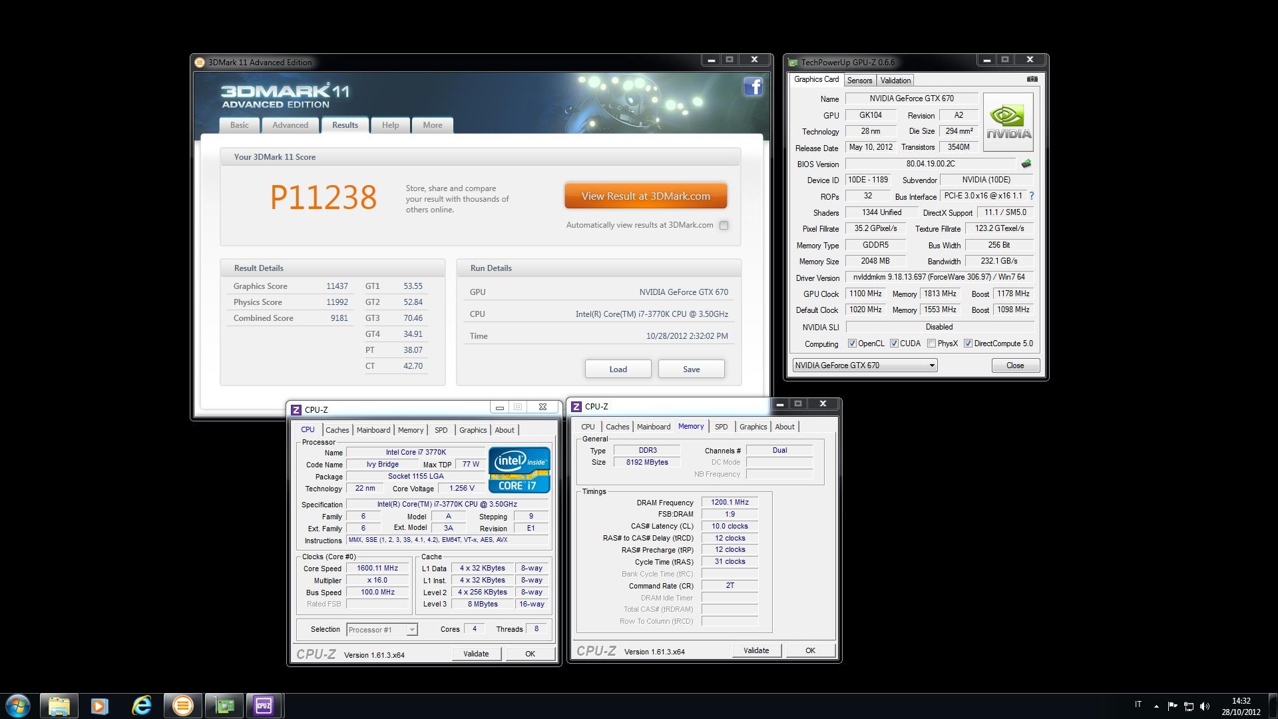The image size is (1278, 719).
Task: Show hidden tray icons arrow
Action: click(x=1156, y=706)
